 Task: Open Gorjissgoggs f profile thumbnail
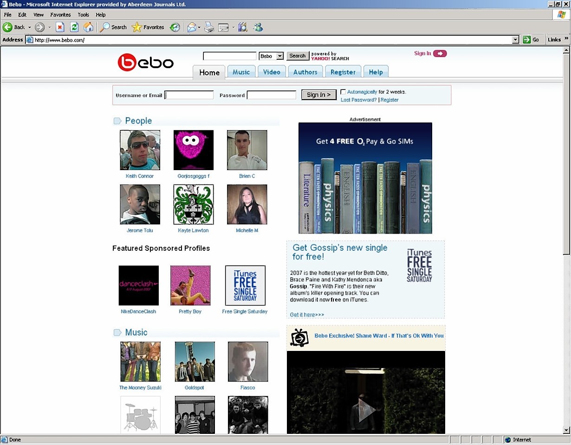(x=194, y=150)
